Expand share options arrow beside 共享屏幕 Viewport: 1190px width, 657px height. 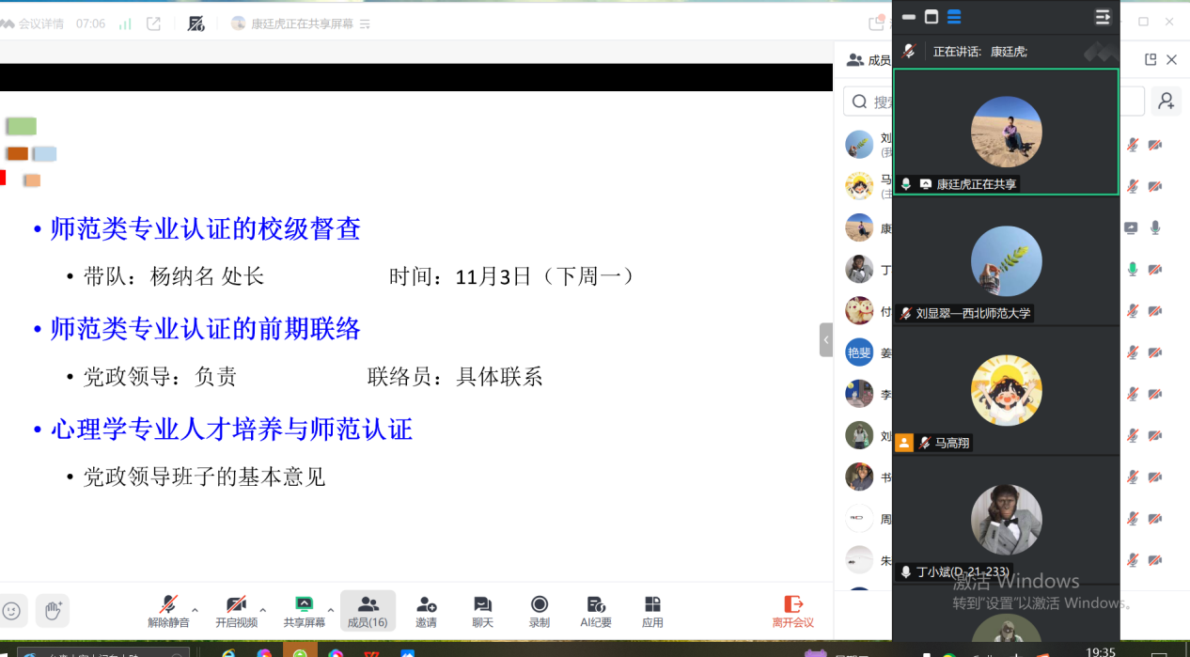coord(331,610)
